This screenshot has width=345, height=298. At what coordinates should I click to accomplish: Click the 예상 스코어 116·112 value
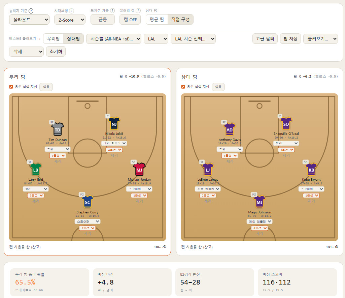click(x=277, y=282)
